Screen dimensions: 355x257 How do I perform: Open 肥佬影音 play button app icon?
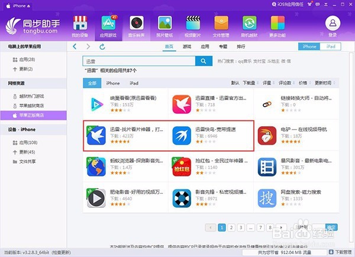click(96, 198)
